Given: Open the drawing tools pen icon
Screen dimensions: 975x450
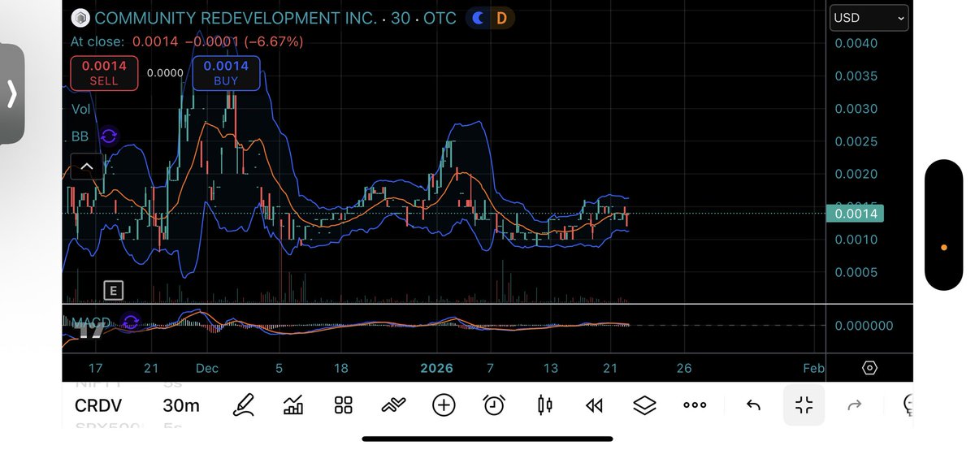Looking at the screenshot, I should click(x=242, y=405).
